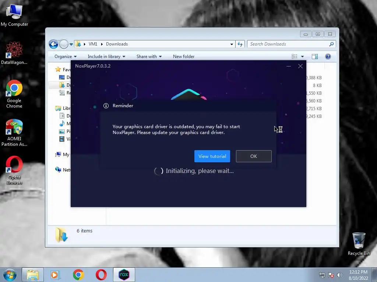
Task: Open the Include in library menu
Action: (106, 57)
